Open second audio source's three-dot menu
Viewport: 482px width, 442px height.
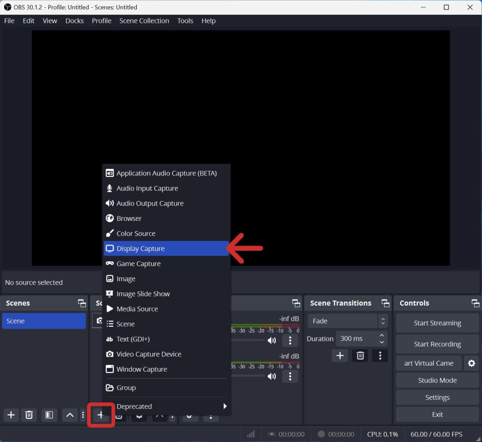pos(290,376)
